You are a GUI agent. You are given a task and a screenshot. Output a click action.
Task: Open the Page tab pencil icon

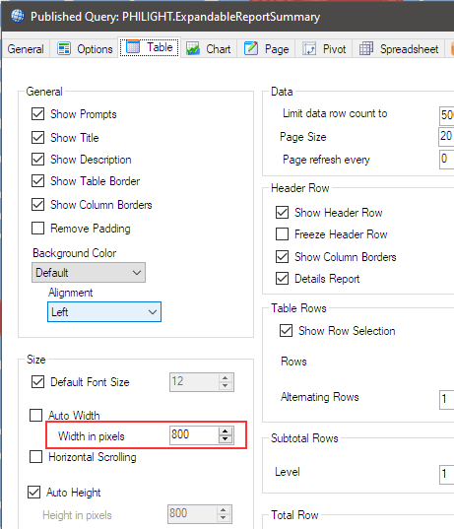(251, 48)
